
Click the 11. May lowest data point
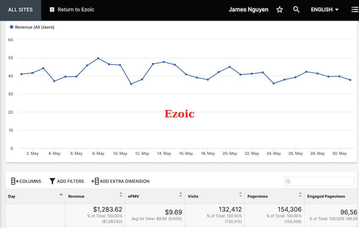click(131, 84)
